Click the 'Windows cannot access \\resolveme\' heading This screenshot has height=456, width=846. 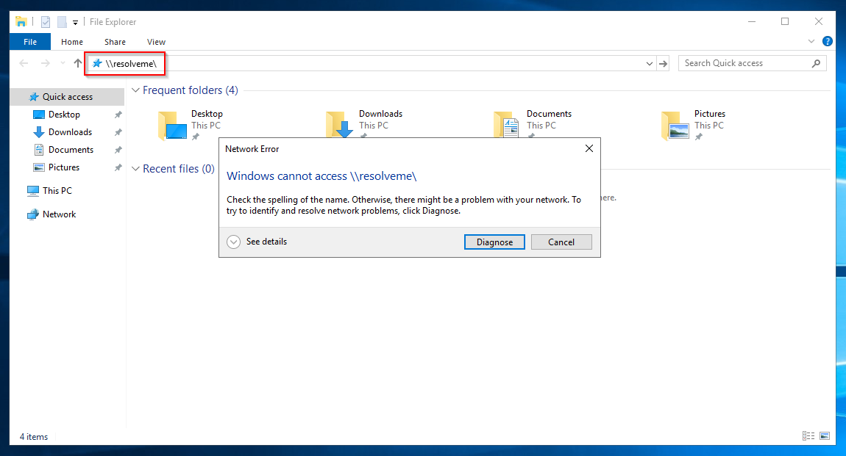321,176
